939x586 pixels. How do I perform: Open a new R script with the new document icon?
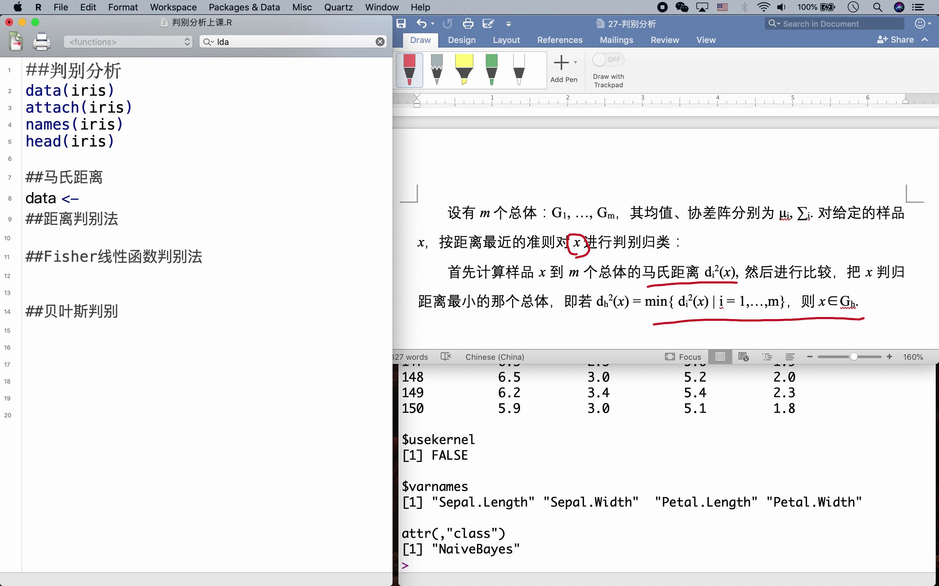point(16,41)
